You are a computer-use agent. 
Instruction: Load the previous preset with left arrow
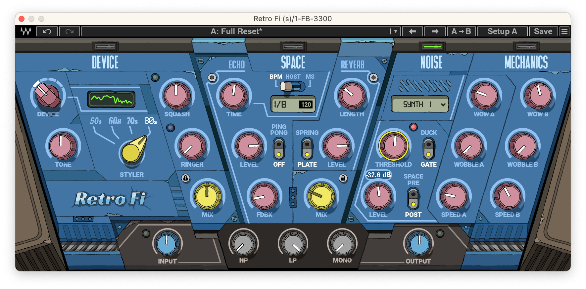pyautogui.click(x=413, y=31)
